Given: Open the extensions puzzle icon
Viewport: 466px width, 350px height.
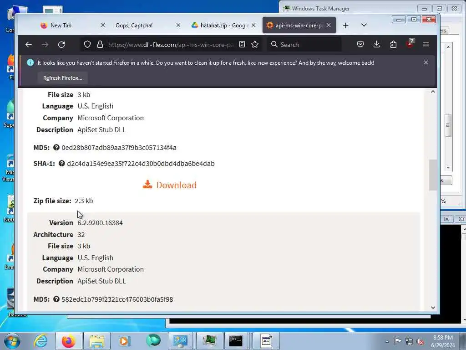Looking at the screenshot, I should (x=393, y=44).
